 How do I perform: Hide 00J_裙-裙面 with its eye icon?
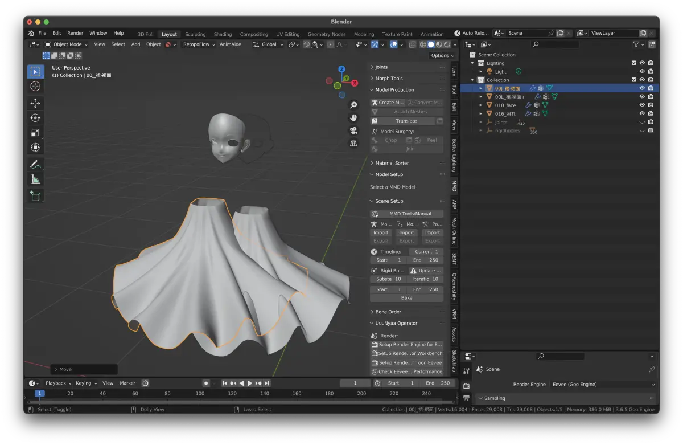(642, 88)
